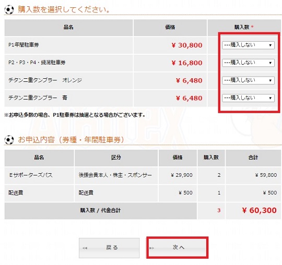The width and height of the screenshot is (282, 265).
Task: Expand the チタン二重タンブラー 青 quantity dropdown
Action: click(x=248, y=98)
